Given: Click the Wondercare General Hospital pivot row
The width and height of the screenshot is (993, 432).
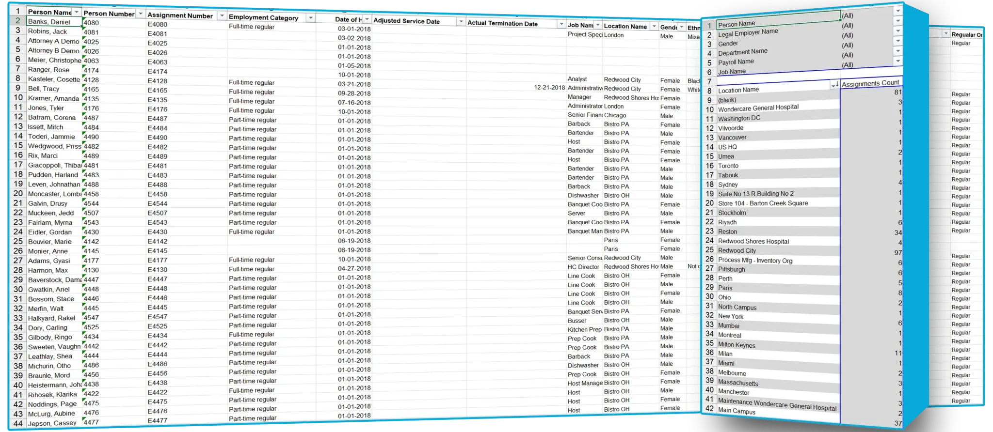Looking at the screenshot, I should 758,108.
